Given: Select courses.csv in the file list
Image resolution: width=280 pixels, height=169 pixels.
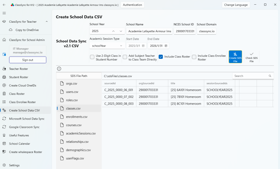Looking at the screenshot, I should (x=79, y=125).
